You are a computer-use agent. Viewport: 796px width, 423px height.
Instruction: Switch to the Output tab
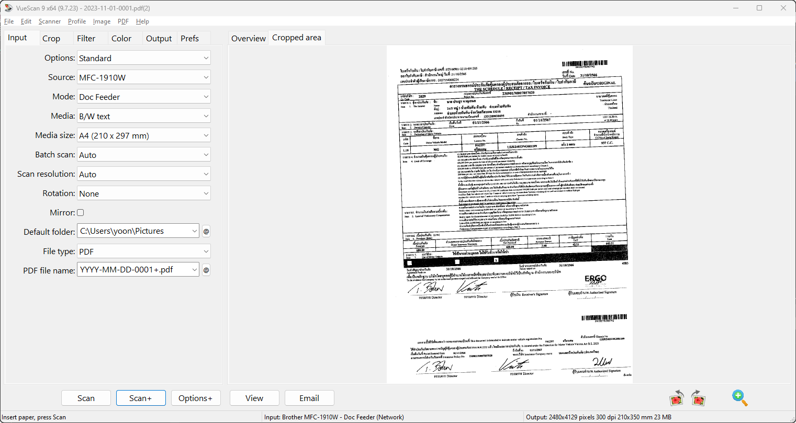(x=159, y=38)
